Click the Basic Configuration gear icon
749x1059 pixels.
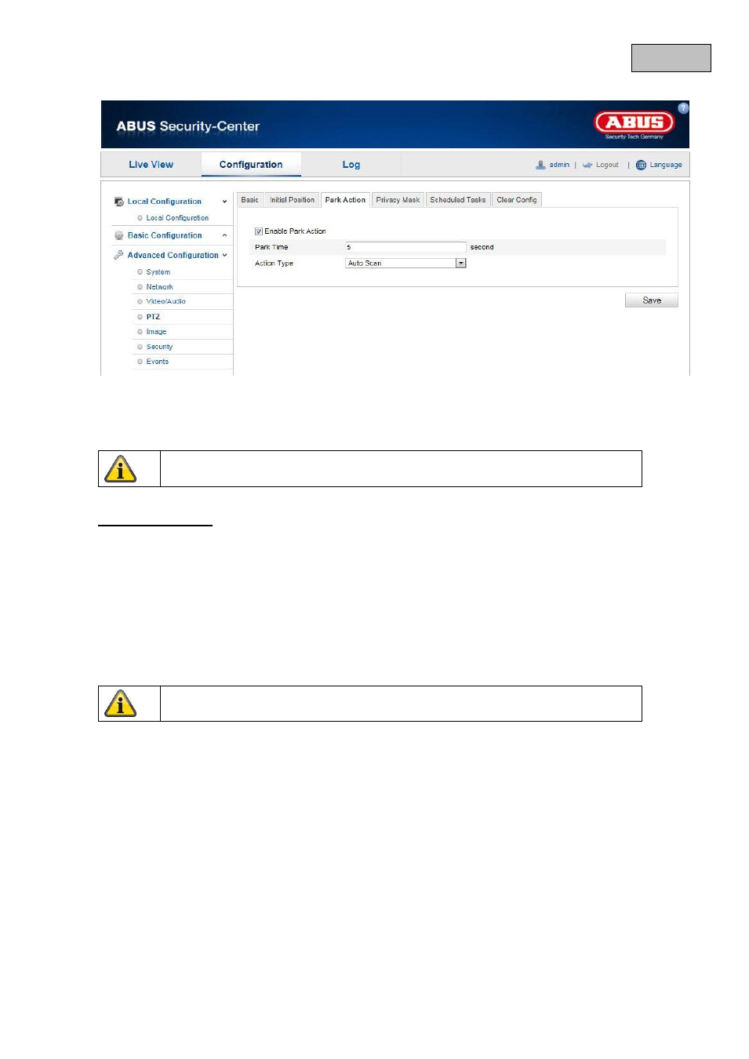[118, 235]
